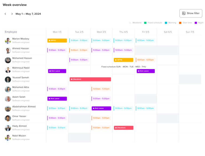
Task: Click Ahmed Hassan's profile picture
Action: [8, 50]
